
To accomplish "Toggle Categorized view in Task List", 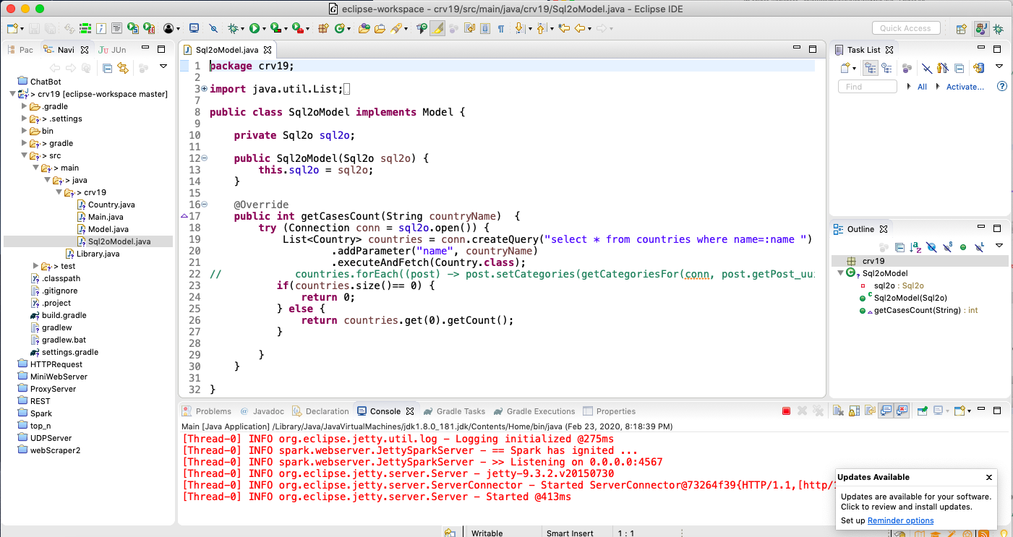I will [871, 68].
